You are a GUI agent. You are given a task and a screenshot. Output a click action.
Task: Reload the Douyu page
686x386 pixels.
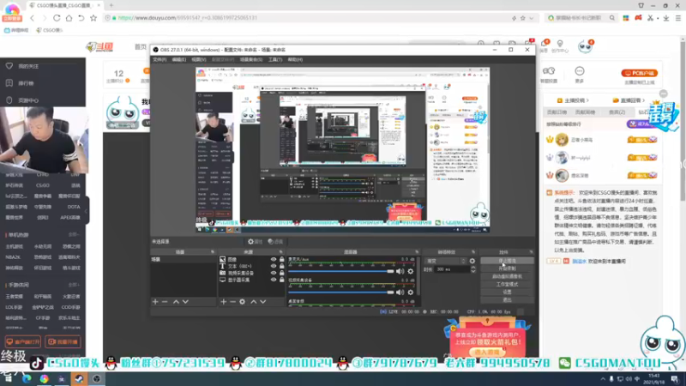coord(57,18)
